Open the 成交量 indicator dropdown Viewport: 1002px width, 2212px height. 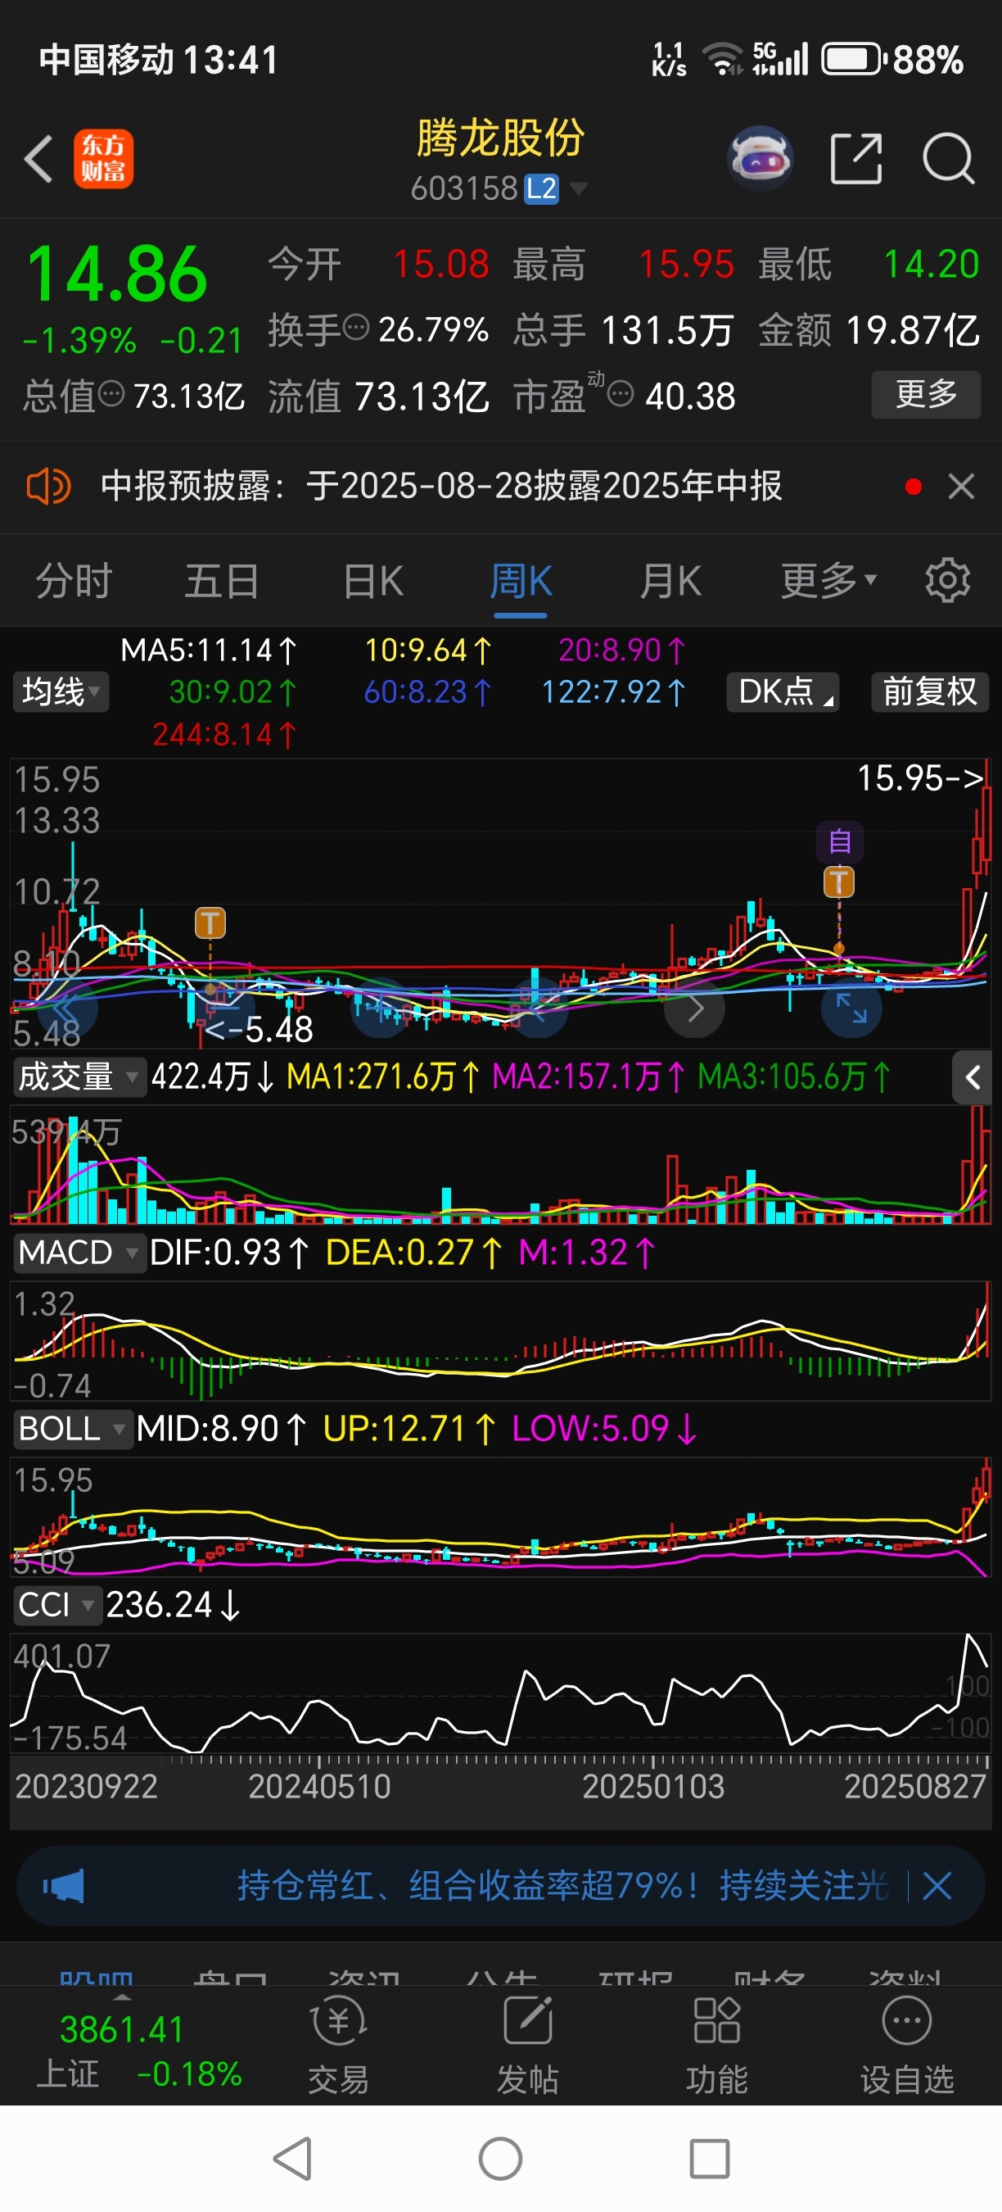(x=78, y=1077)
